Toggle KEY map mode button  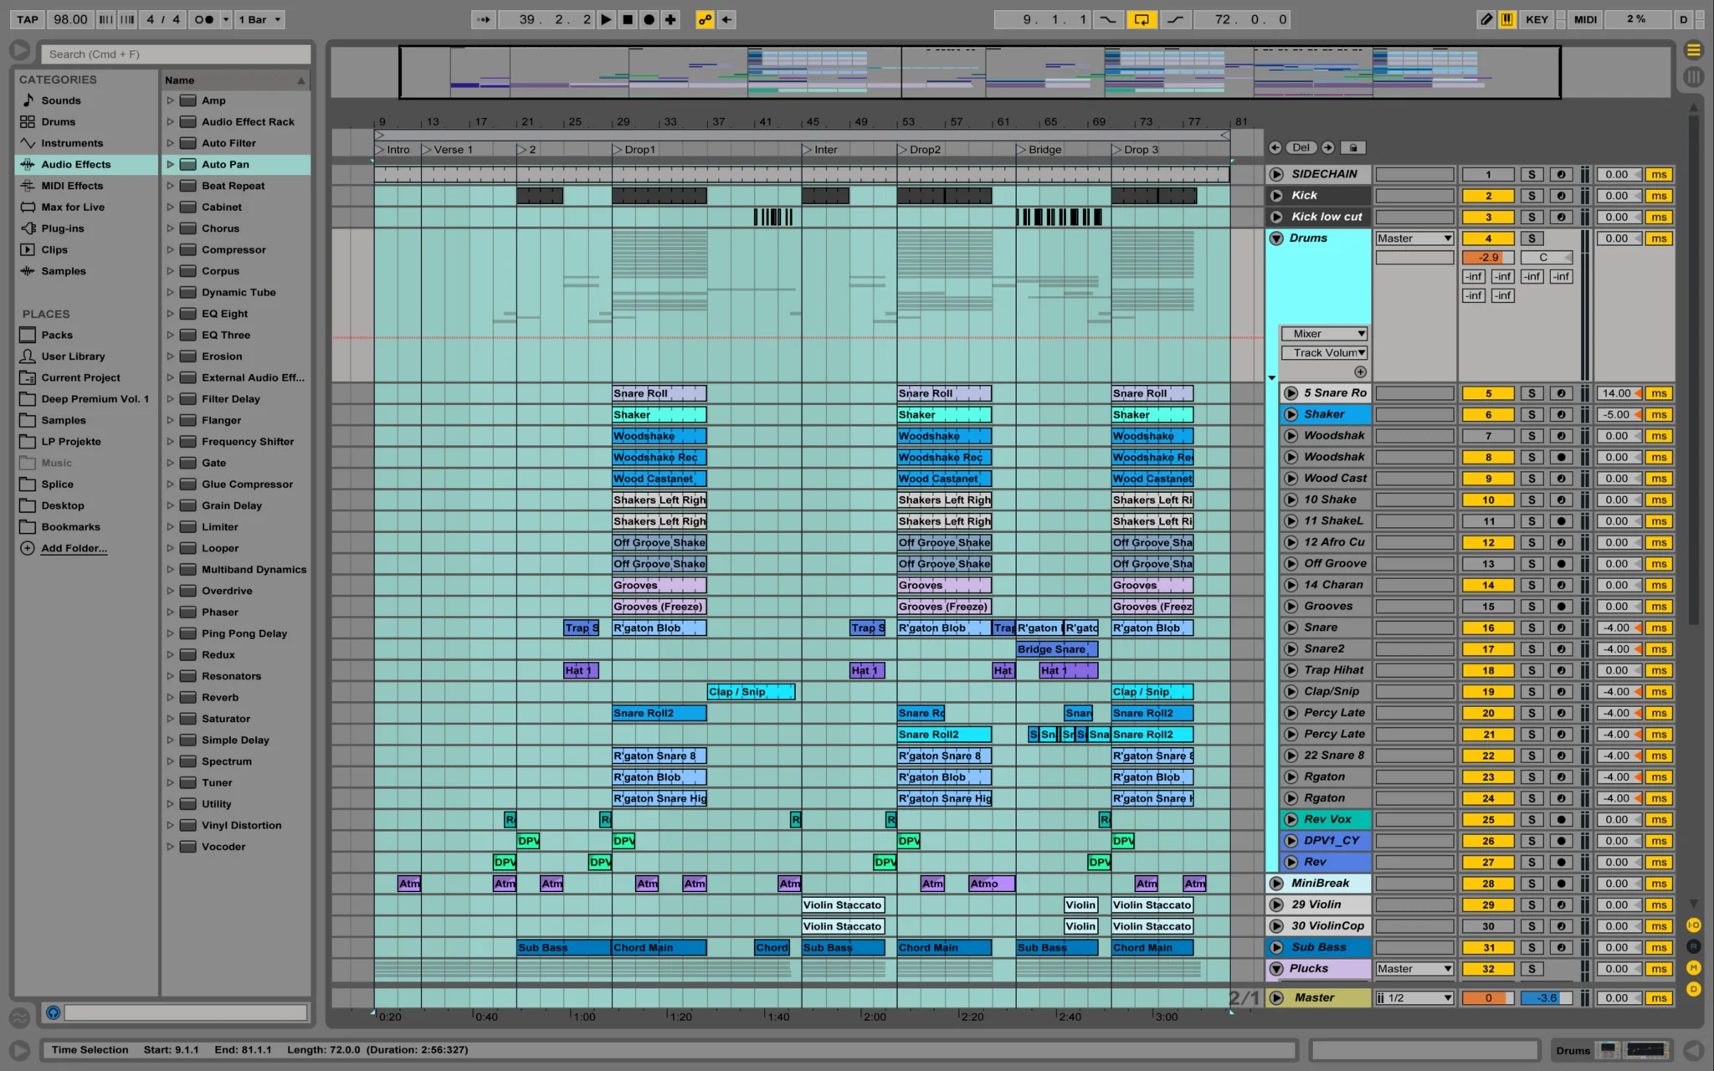pyautogui.click(x=1537, y=19)
